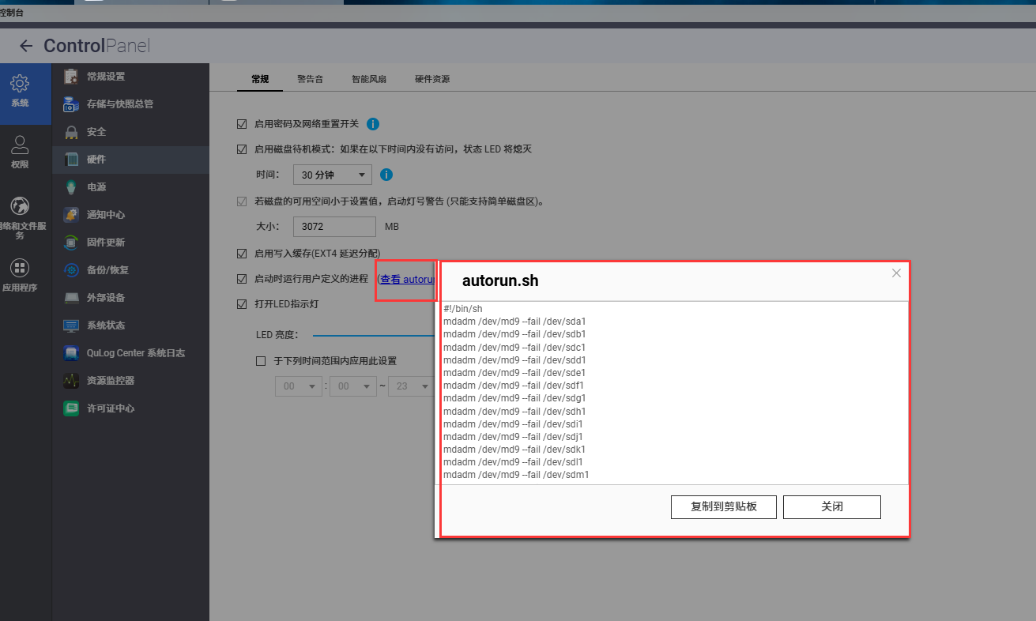Expand the first 00 hour dropdown
The width and height of the screenshot is (1036, 621).
298,386
